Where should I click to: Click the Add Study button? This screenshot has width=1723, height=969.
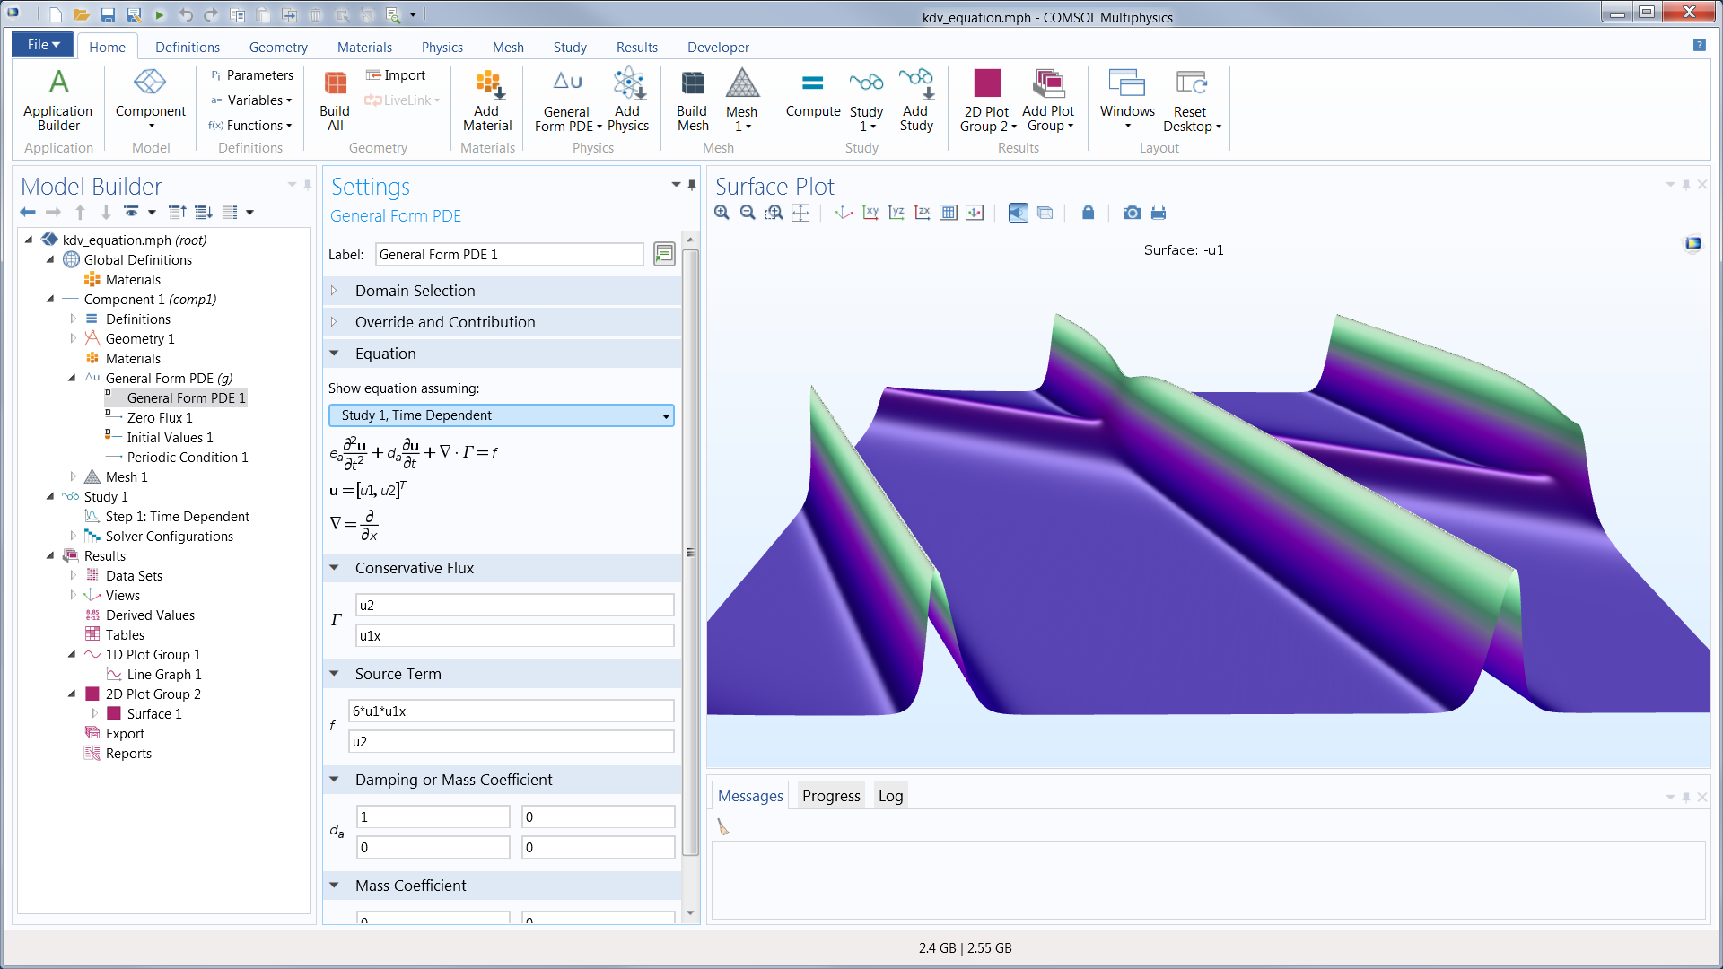(916, 99)
